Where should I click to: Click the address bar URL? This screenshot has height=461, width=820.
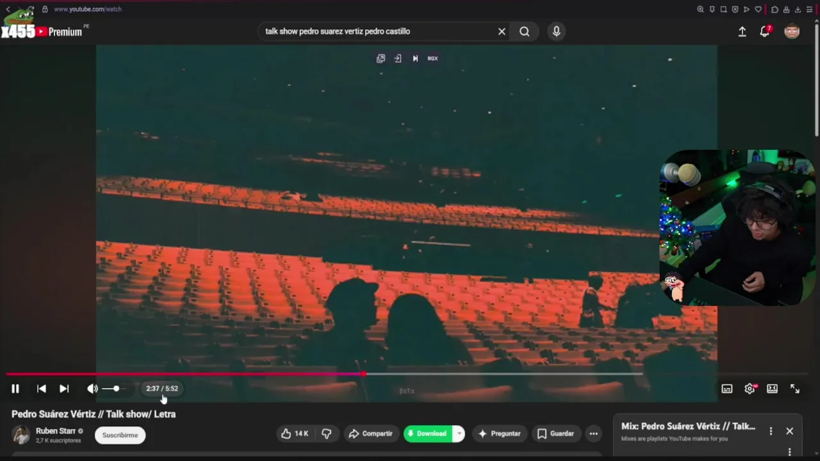coord(88,9)
